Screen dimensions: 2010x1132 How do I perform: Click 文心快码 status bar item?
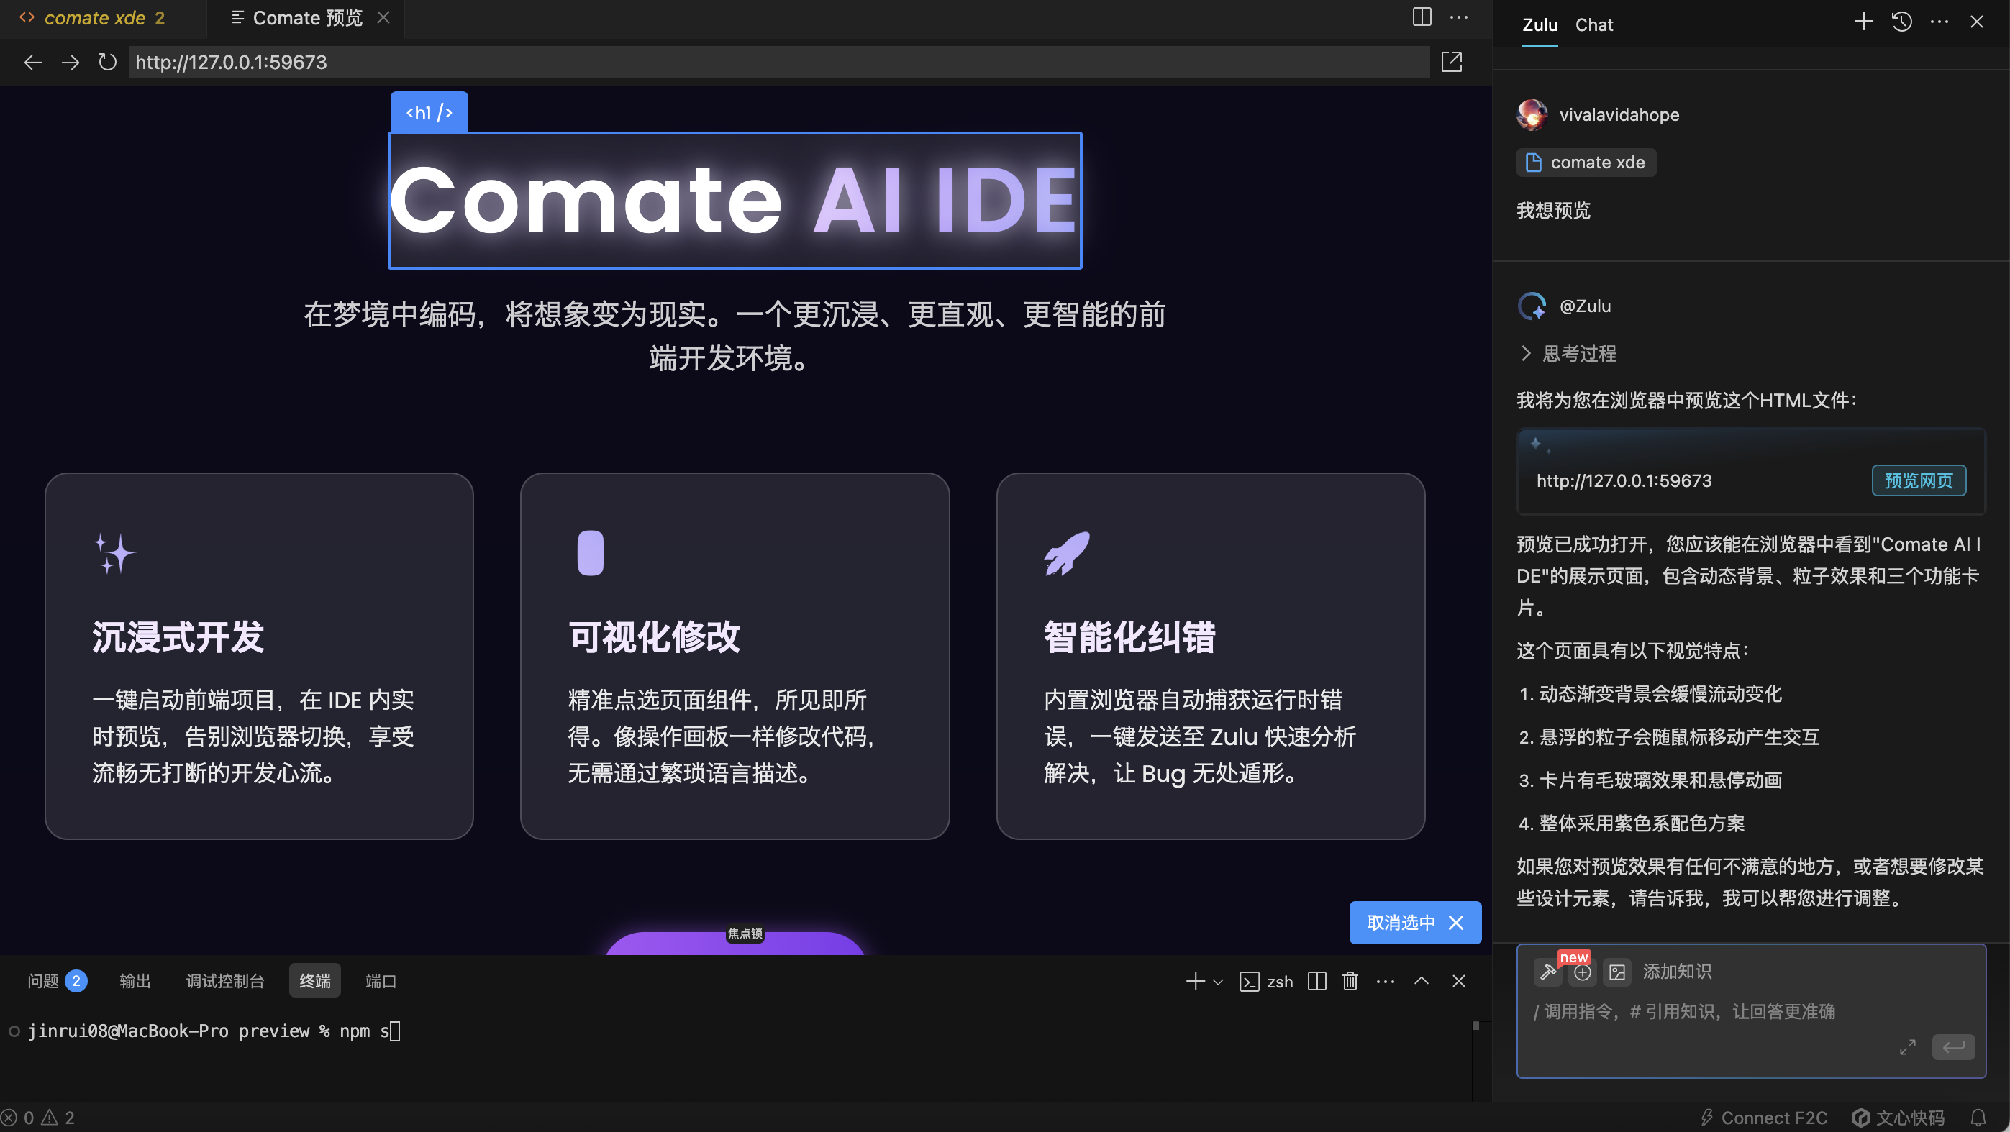coord(1898,1117)
